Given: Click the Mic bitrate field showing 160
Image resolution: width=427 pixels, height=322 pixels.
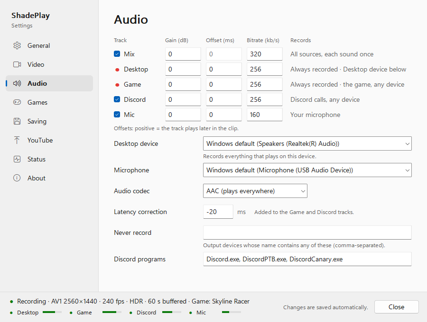Looking at the screenshot, I should [x=265, y=115].
